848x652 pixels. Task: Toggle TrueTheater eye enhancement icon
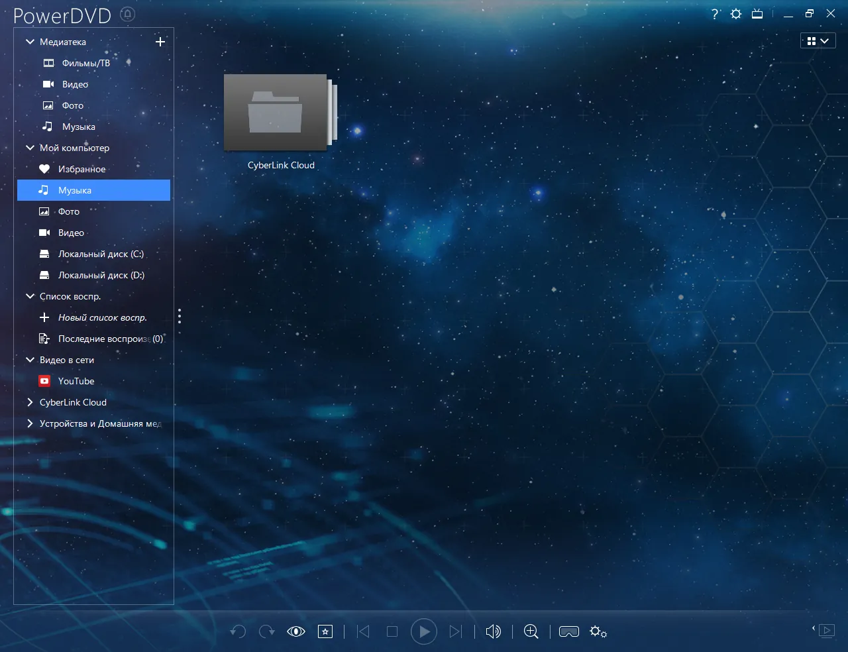(296, 631)
